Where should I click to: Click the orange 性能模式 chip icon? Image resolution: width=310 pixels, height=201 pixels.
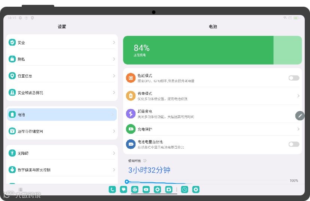[x=131, y=78]
